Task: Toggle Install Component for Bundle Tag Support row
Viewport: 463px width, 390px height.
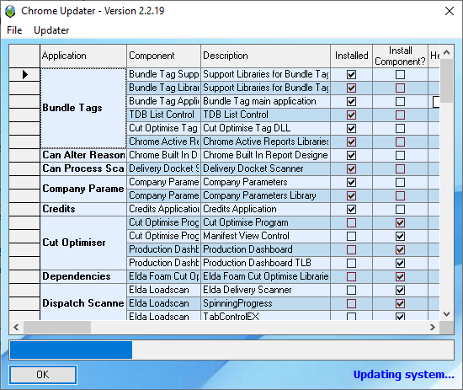Action: [x=400, y=74]
